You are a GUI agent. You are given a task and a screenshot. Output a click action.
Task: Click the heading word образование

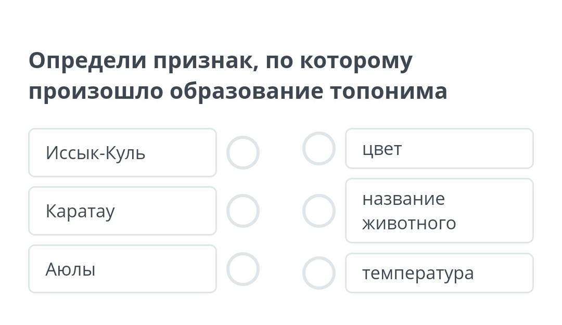point(247,92)
